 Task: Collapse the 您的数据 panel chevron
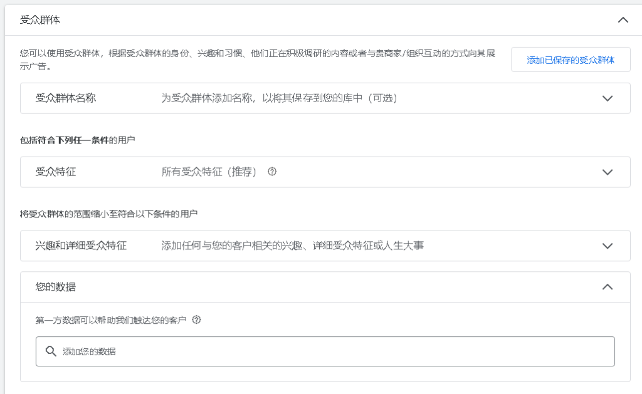pos(607,287)
